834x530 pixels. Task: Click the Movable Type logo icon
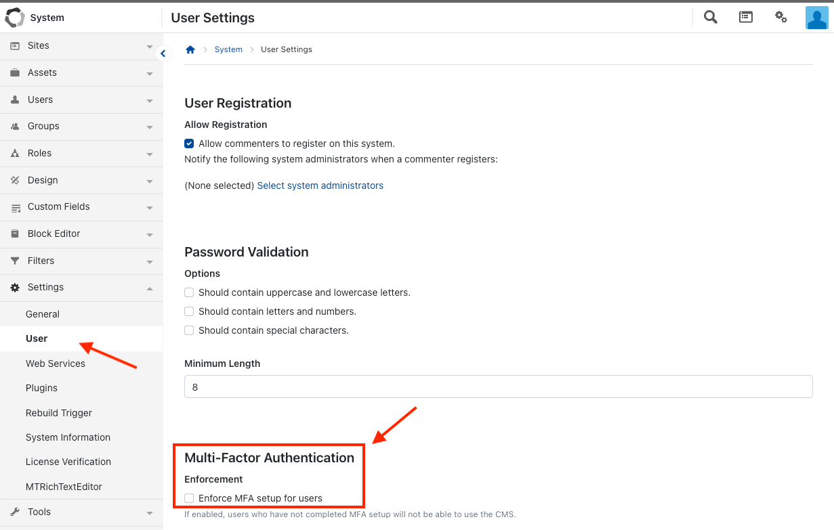(14, 18)
